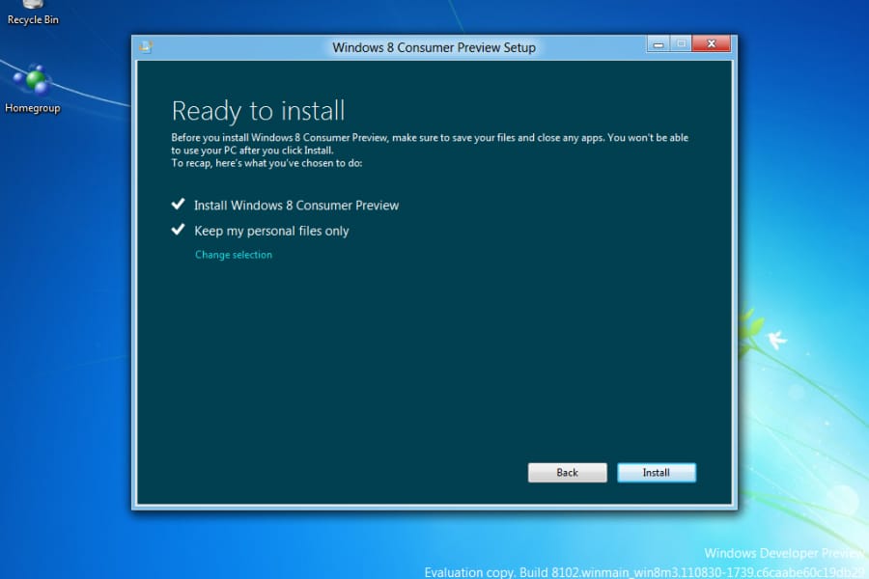Click the 'Windows 8 Consumer Preview Setup' window title
The width and height of the screenshot is (869, 579).
434,47
